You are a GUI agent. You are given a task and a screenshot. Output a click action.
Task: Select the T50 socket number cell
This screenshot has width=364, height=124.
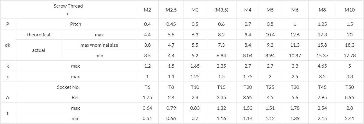(x=350, y=87)
